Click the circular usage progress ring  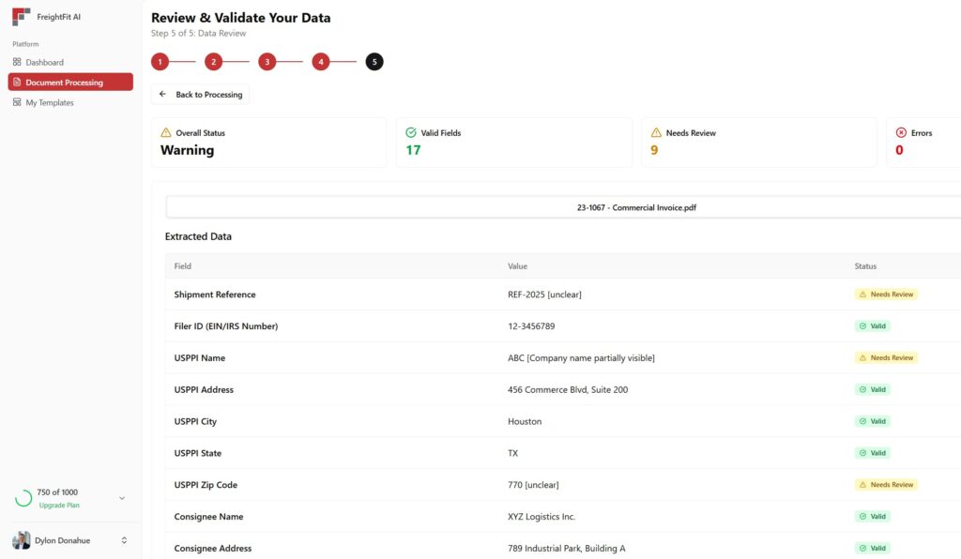(23, 498)
